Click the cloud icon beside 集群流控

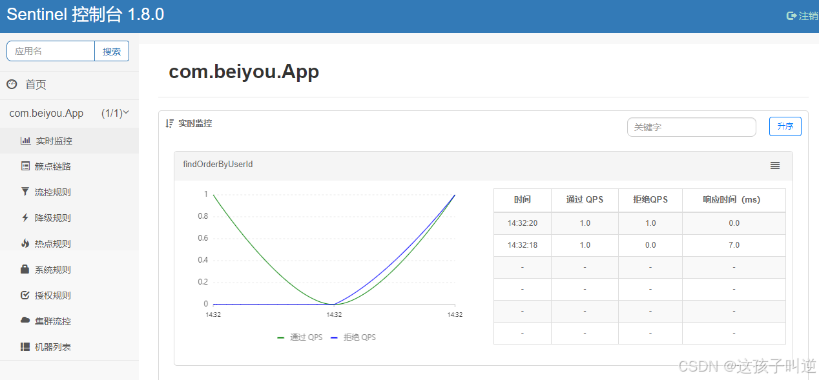pyautogui.click(x=25, y=321)
